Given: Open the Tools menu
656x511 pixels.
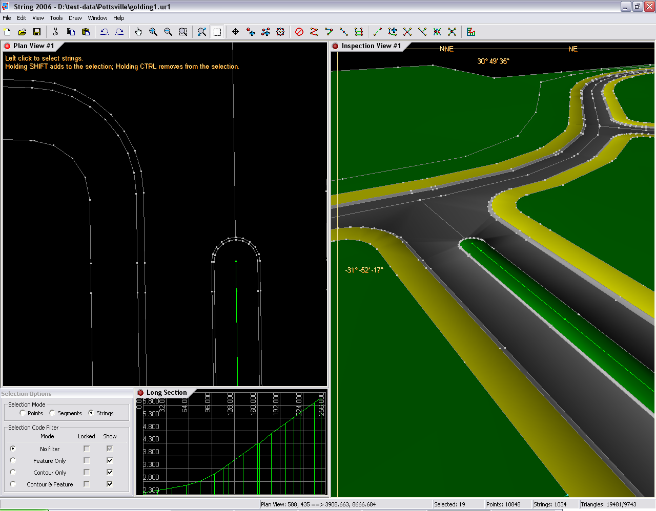Looking at the screenshot, I should [x=56, y=18].
